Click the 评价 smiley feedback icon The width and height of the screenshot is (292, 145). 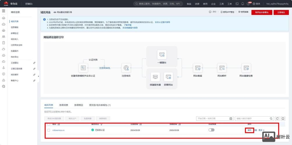[210, 12]
